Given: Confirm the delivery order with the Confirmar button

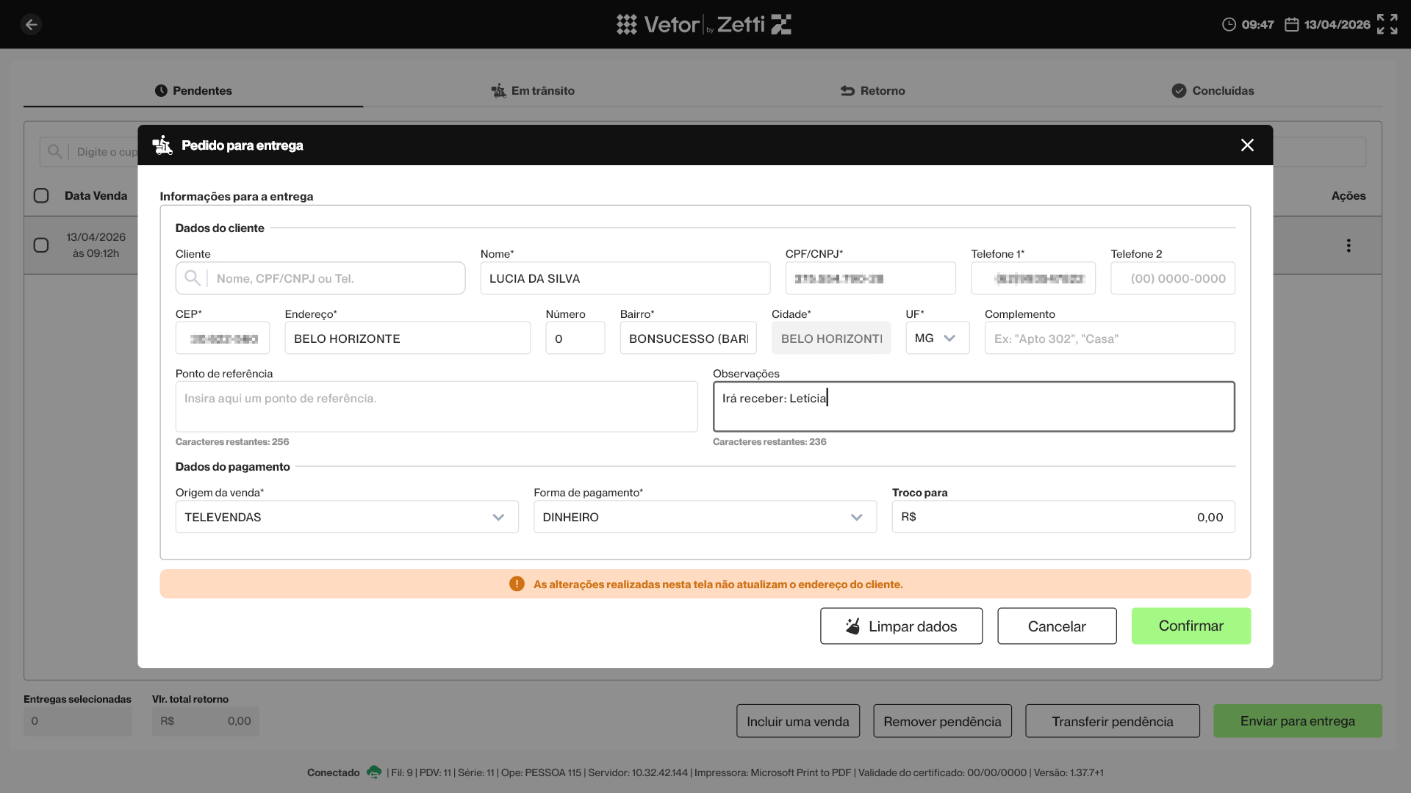Looking at the screenshot, I should 1191,626.
